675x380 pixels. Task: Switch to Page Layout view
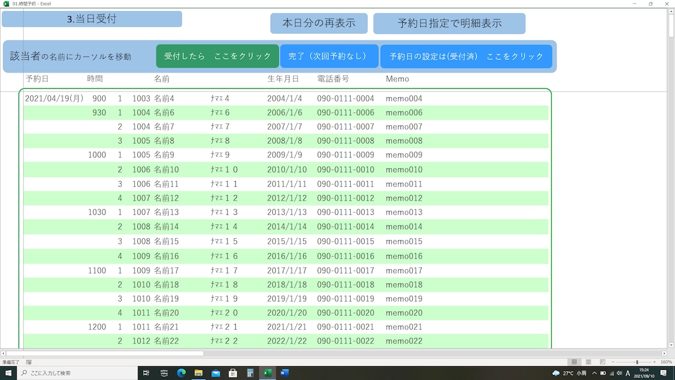point(588,362)
